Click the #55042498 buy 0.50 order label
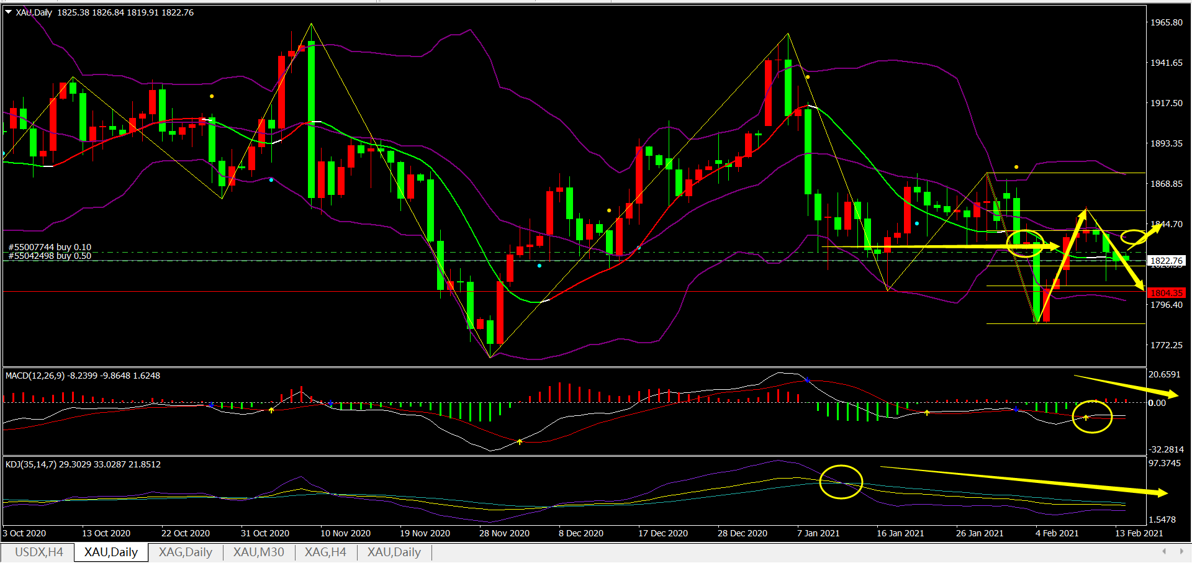The width and height of the screenshot is (1192, 563). pos(50,256)
